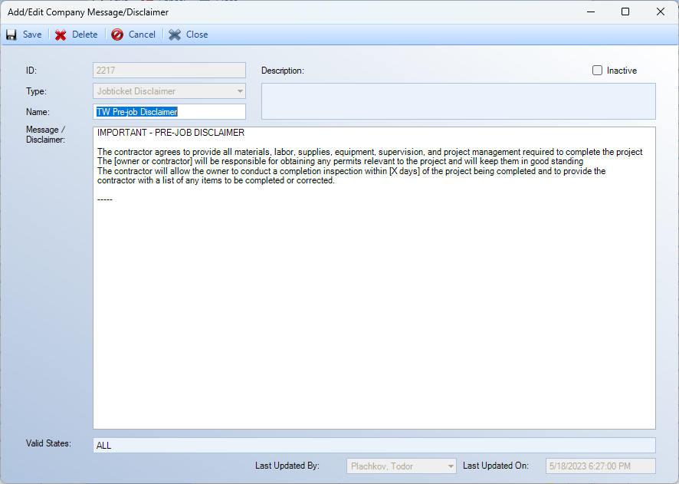
Task: Click the title text 'Add/Edit Company Message/Disclaimer'
Action: (x=88, y=12)
